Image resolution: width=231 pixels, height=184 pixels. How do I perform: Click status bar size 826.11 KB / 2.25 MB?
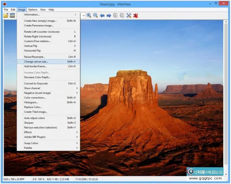(58, 179)
